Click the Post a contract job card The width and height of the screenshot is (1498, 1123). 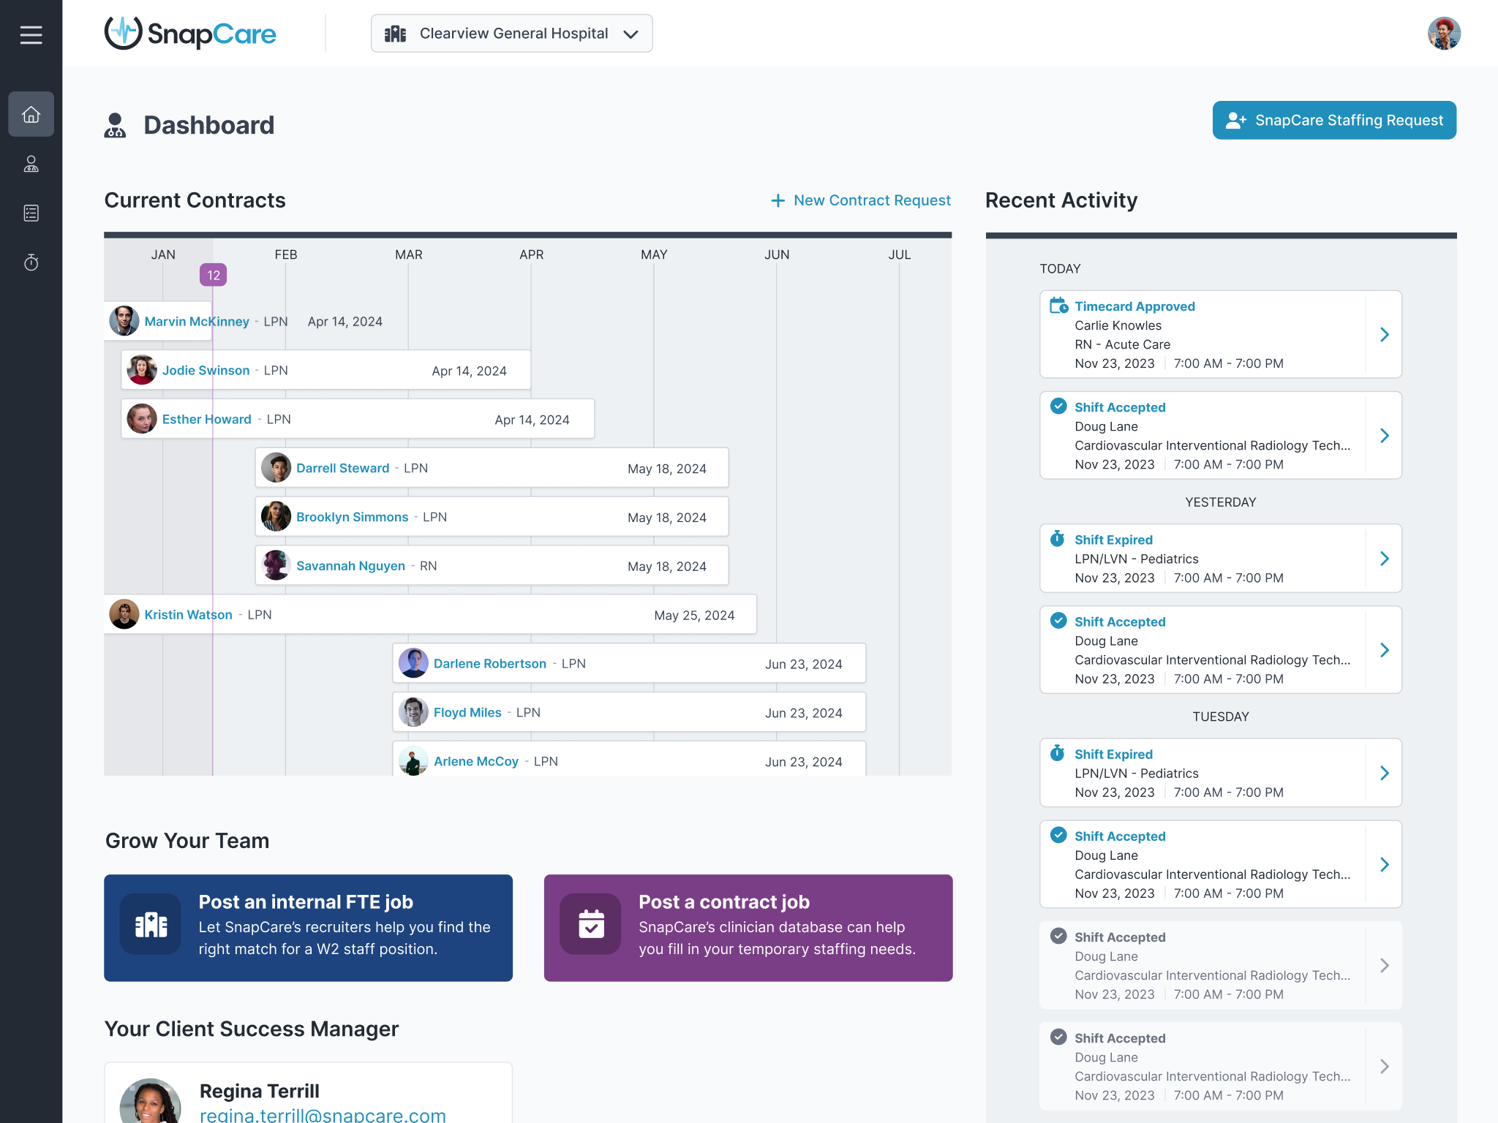pyautogui.click(x=748, y=927)
